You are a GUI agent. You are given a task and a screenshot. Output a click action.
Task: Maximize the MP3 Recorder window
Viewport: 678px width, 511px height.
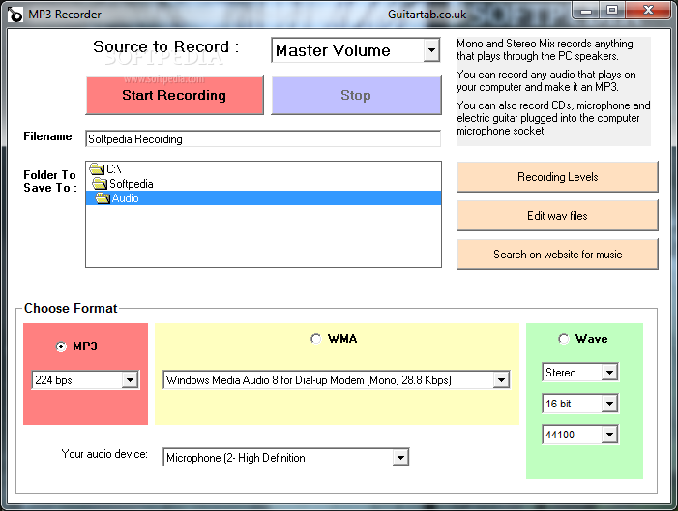click(x=612, y=11)
